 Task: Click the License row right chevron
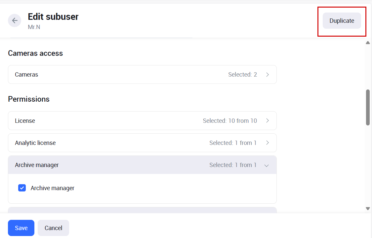tap(268, 121)
